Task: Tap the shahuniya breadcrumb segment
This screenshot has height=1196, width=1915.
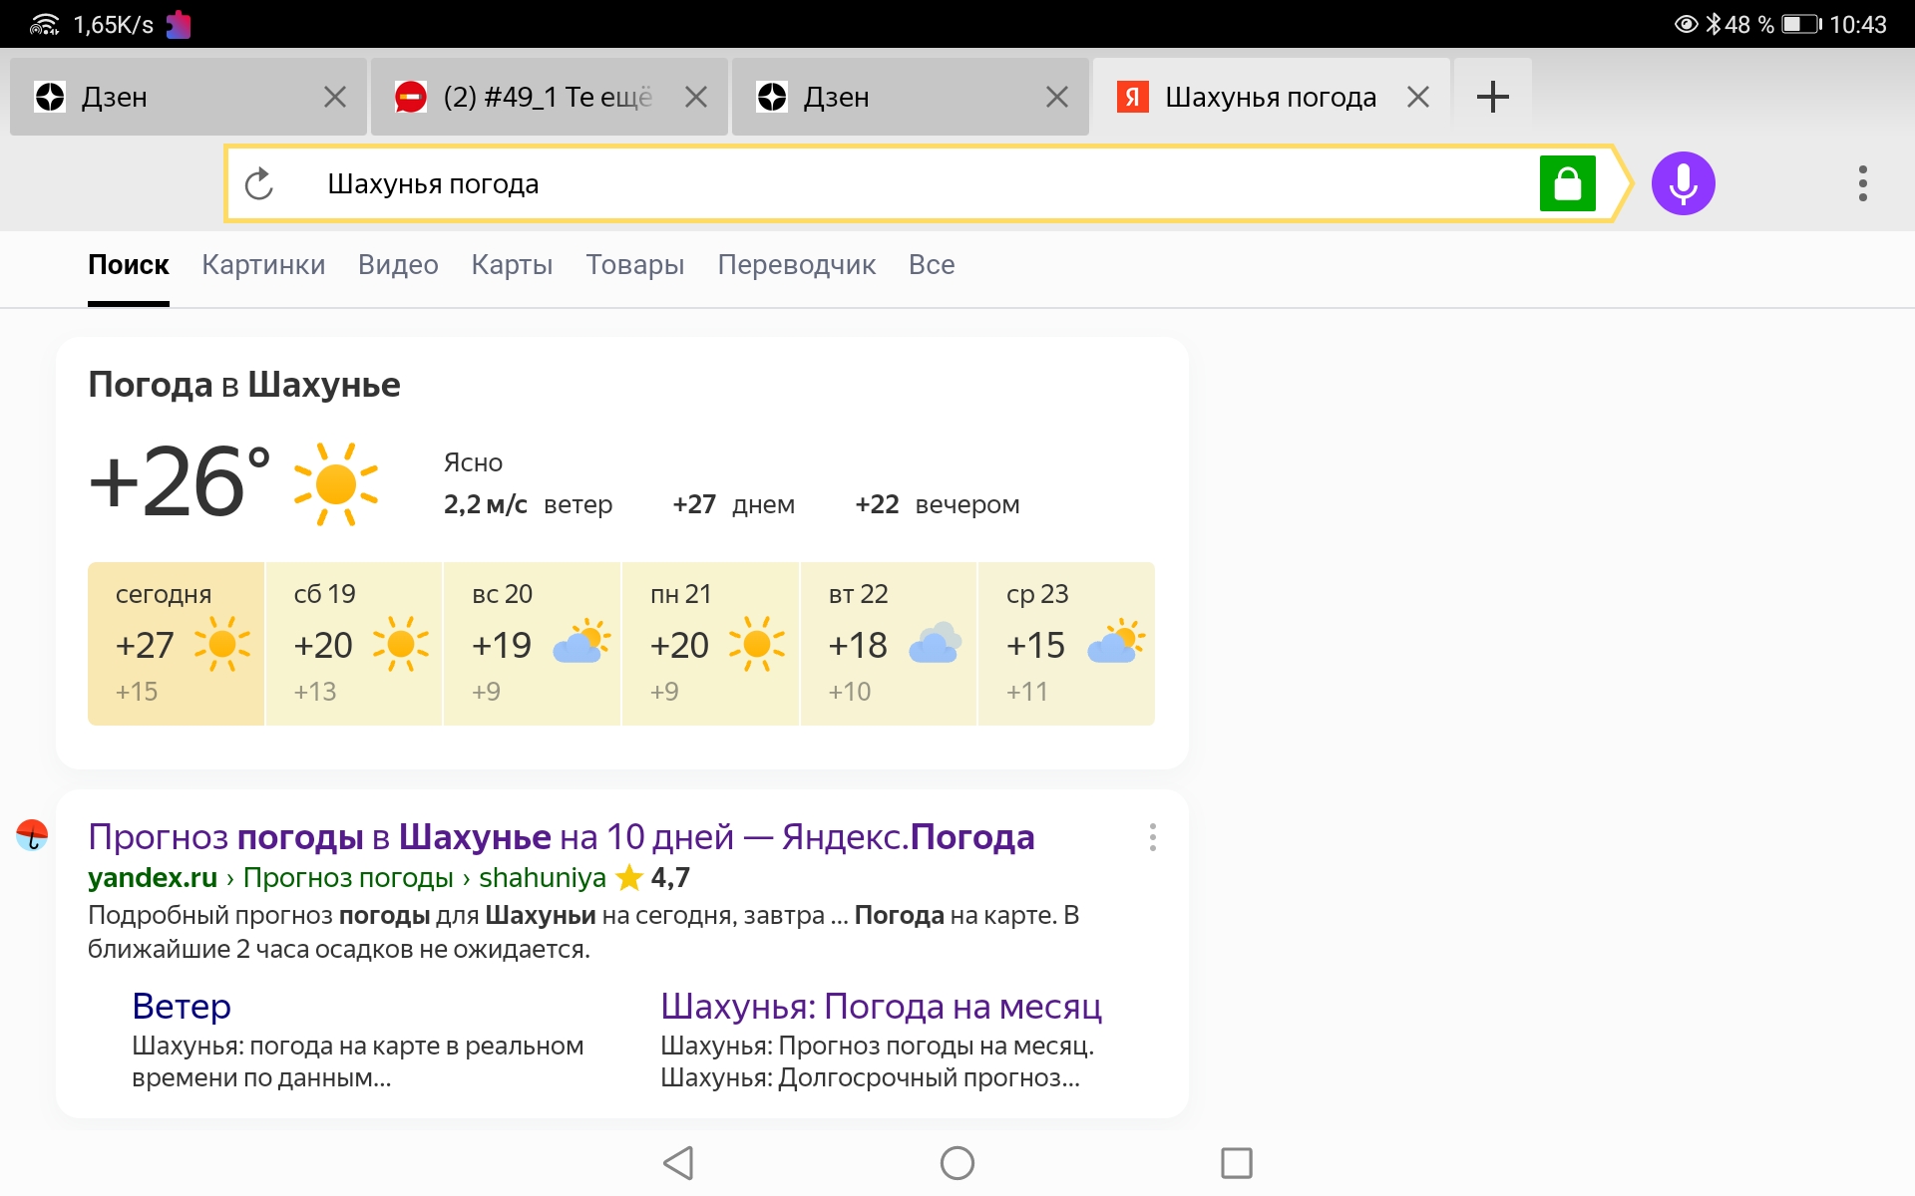Action: pos(543,877)
